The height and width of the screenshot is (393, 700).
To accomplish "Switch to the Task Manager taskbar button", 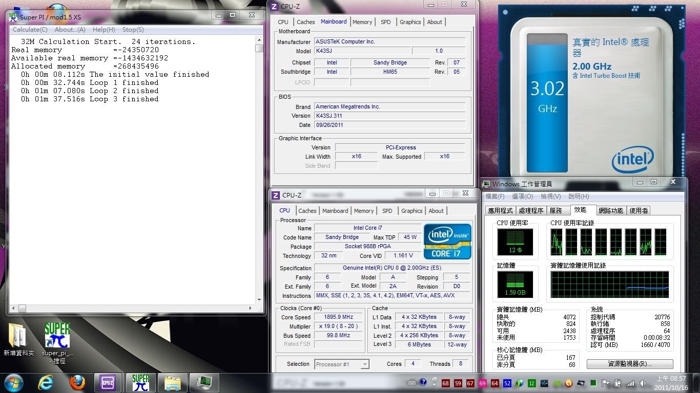I will [204, 383].
